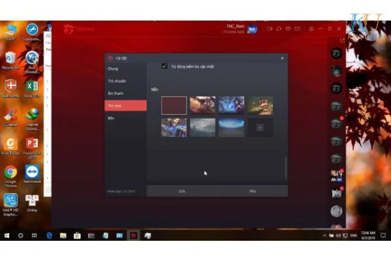
Task: Close the Cài đặt settings dialog
Action: pyautogui.click(x=282, y=58)
